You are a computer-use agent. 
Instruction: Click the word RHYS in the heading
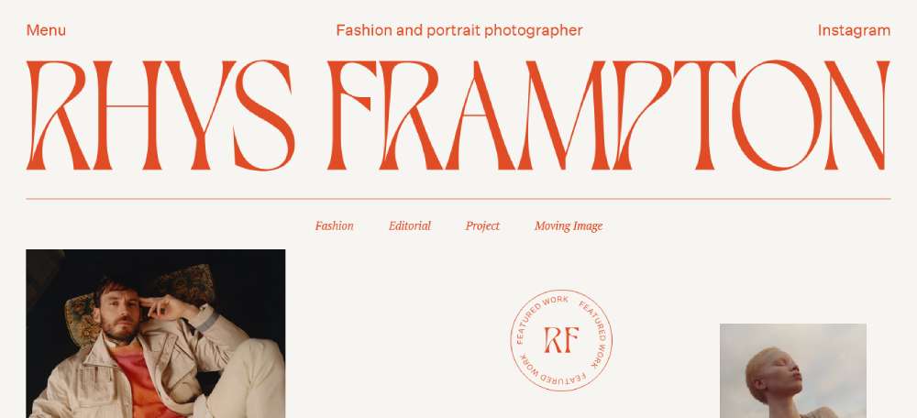pyautogui.click(x=160, y=115)
